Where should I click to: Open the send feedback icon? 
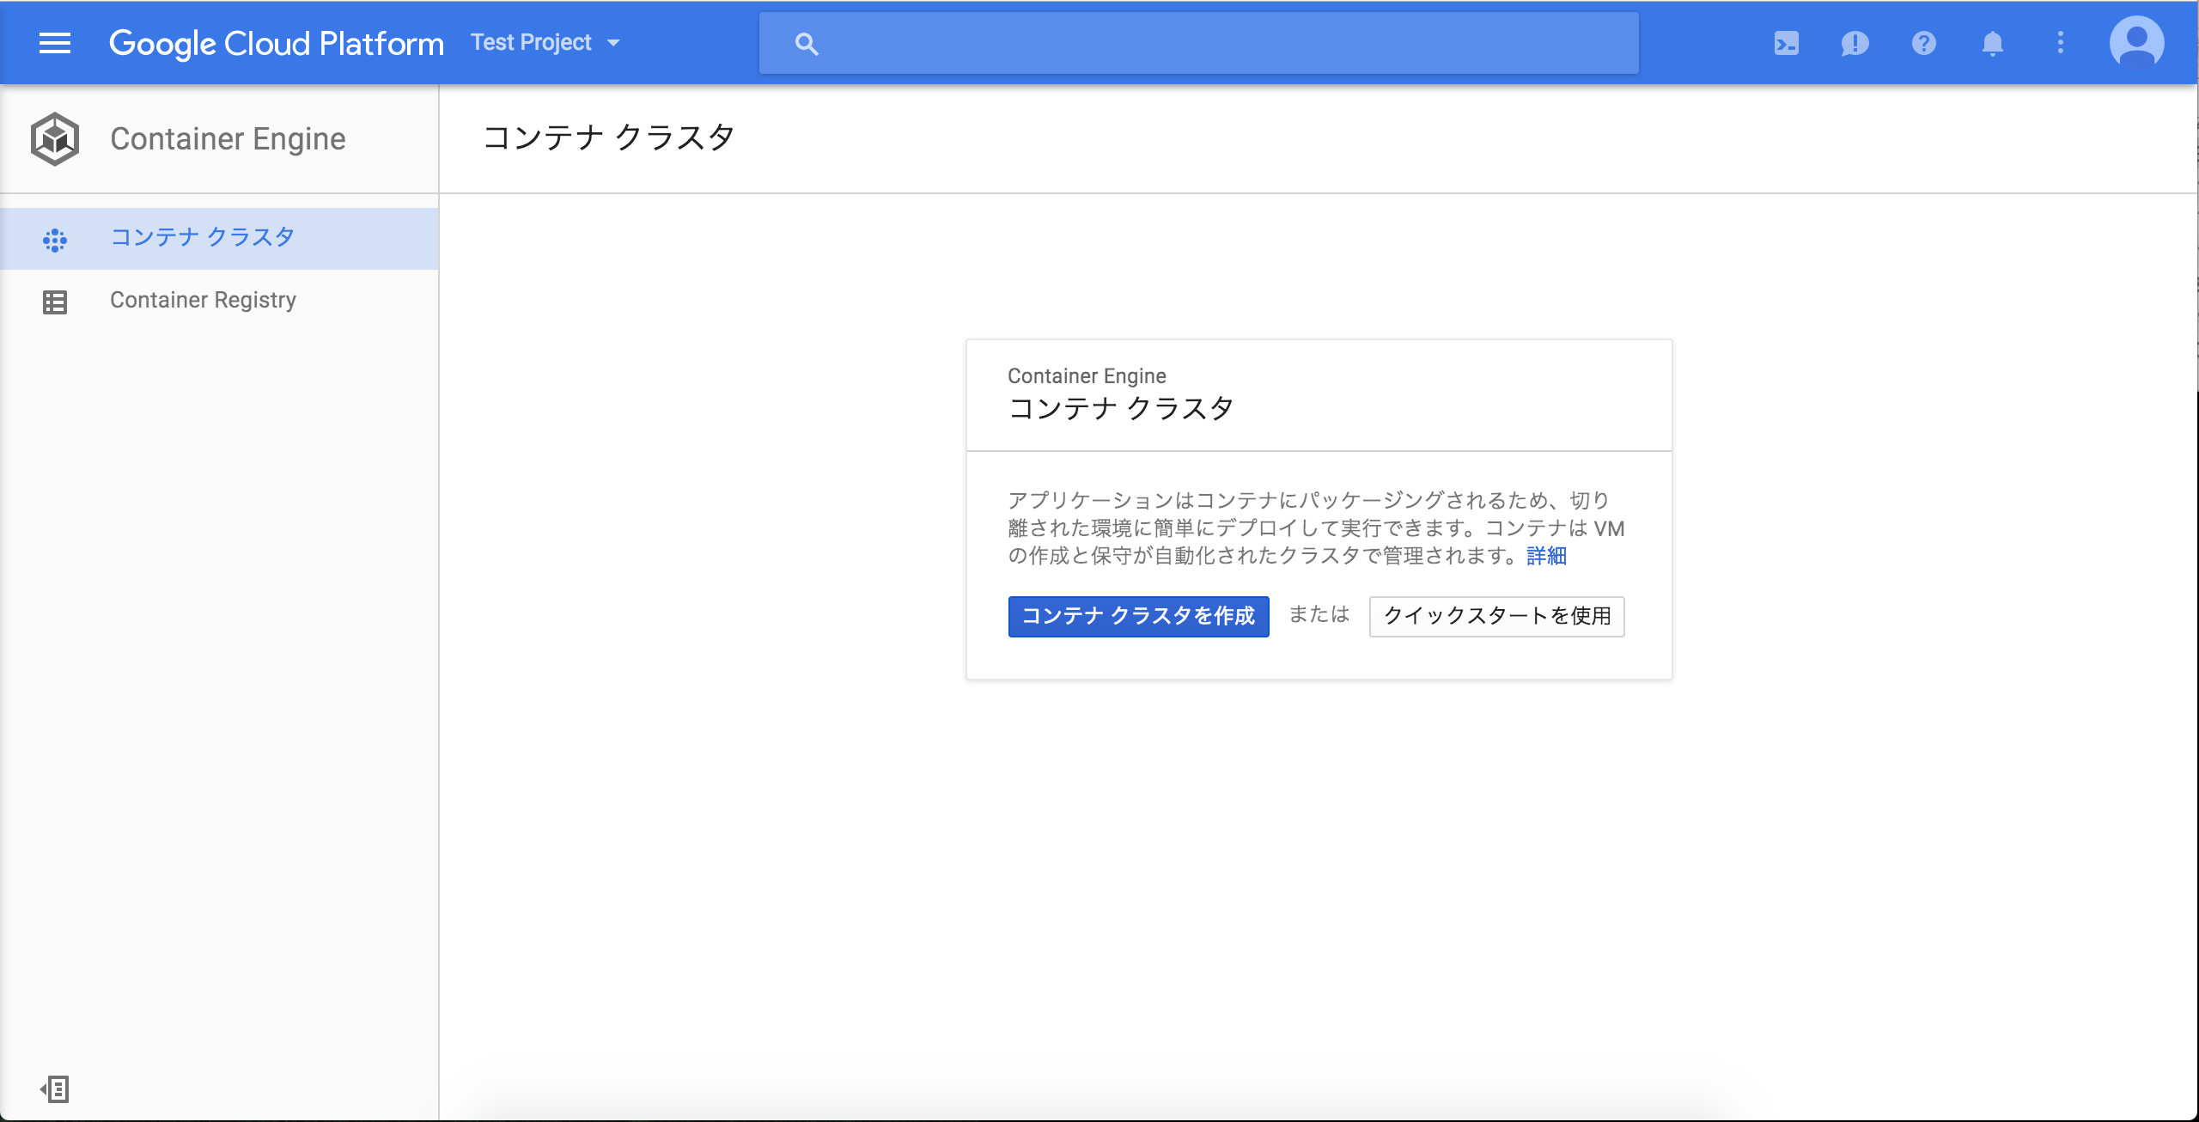[1855, 43]
